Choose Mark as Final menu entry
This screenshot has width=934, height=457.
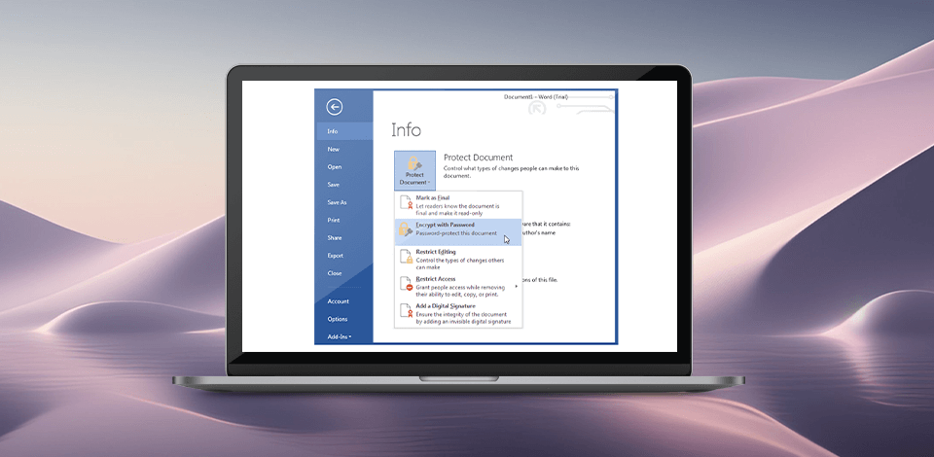point(458,205)
